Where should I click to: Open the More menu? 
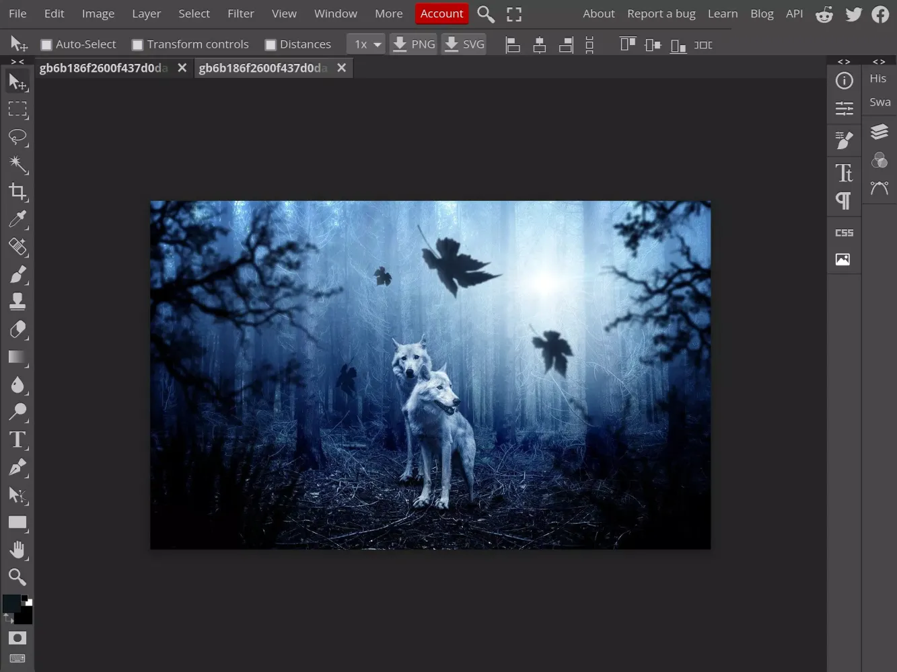click(x=388, y=13)
